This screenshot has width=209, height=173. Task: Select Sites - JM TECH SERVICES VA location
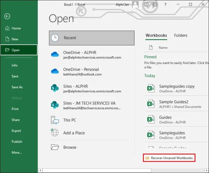(x=92, y=105)
